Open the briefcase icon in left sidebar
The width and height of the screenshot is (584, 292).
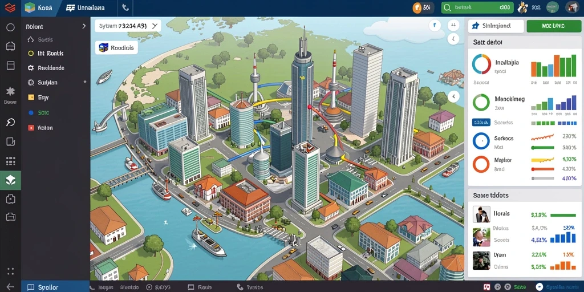[x=10, y=216]
